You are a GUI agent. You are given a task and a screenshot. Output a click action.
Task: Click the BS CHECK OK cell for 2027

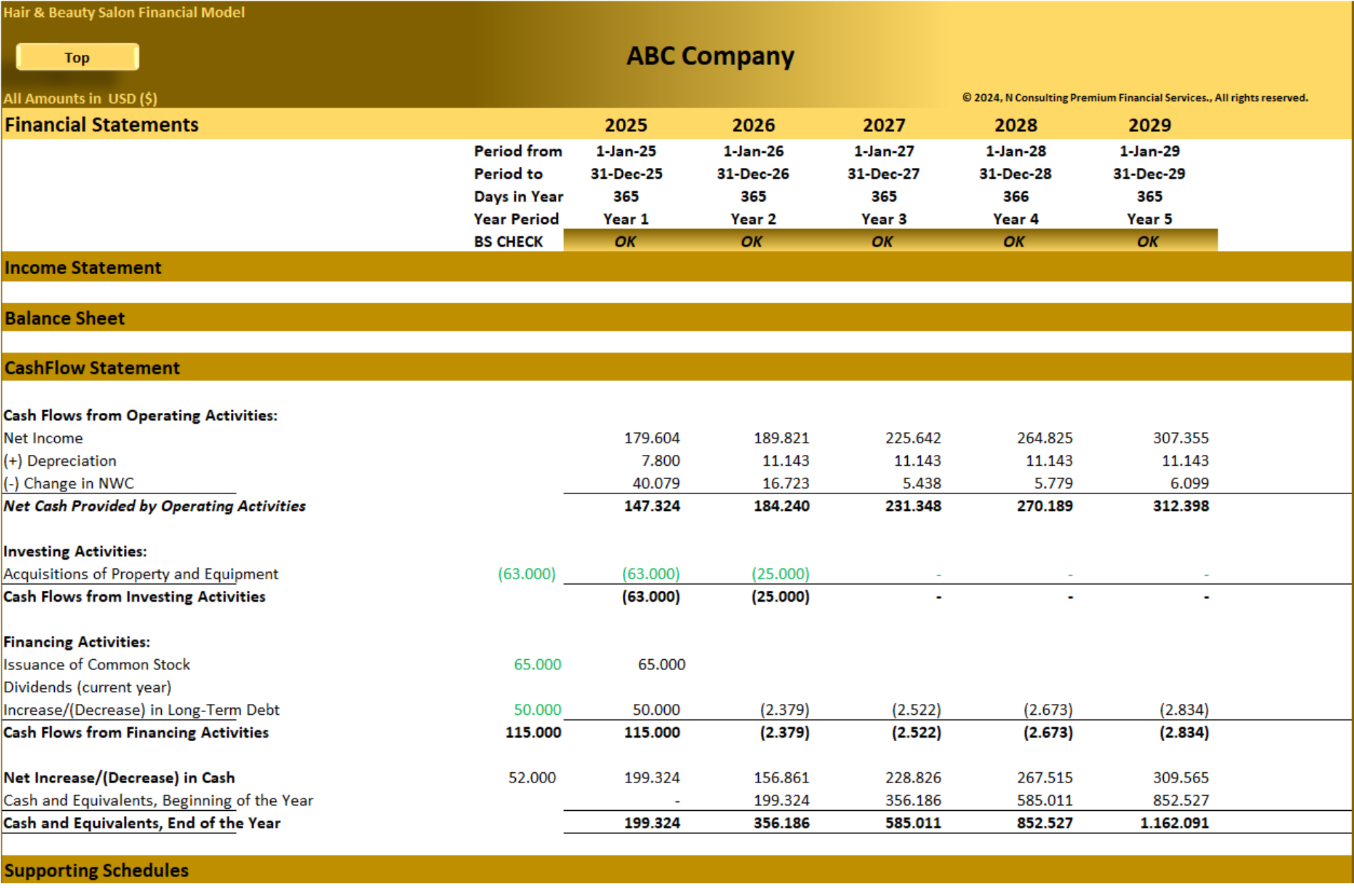tap(882, 242)
